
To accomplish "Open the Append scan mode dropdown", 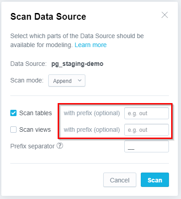I will (x=67, y=81).
